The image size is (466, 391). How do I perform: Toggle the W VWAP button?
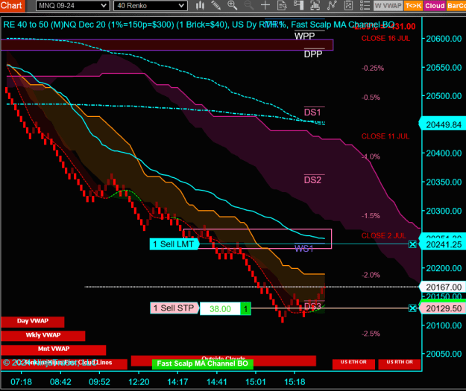388,6
